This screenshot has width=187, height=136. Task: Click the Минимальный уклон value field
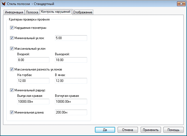[x=71, y=38]
